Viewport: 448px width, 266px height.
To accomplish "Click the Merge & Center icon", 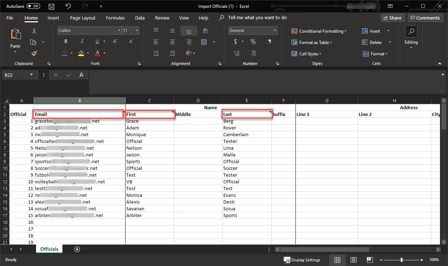I will click(204, 42).
